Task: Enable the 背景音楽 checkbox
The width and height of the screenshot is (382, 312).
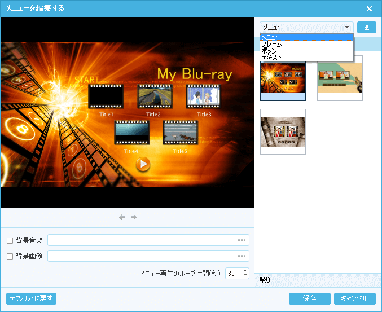Action: click(x=10, y=240)
